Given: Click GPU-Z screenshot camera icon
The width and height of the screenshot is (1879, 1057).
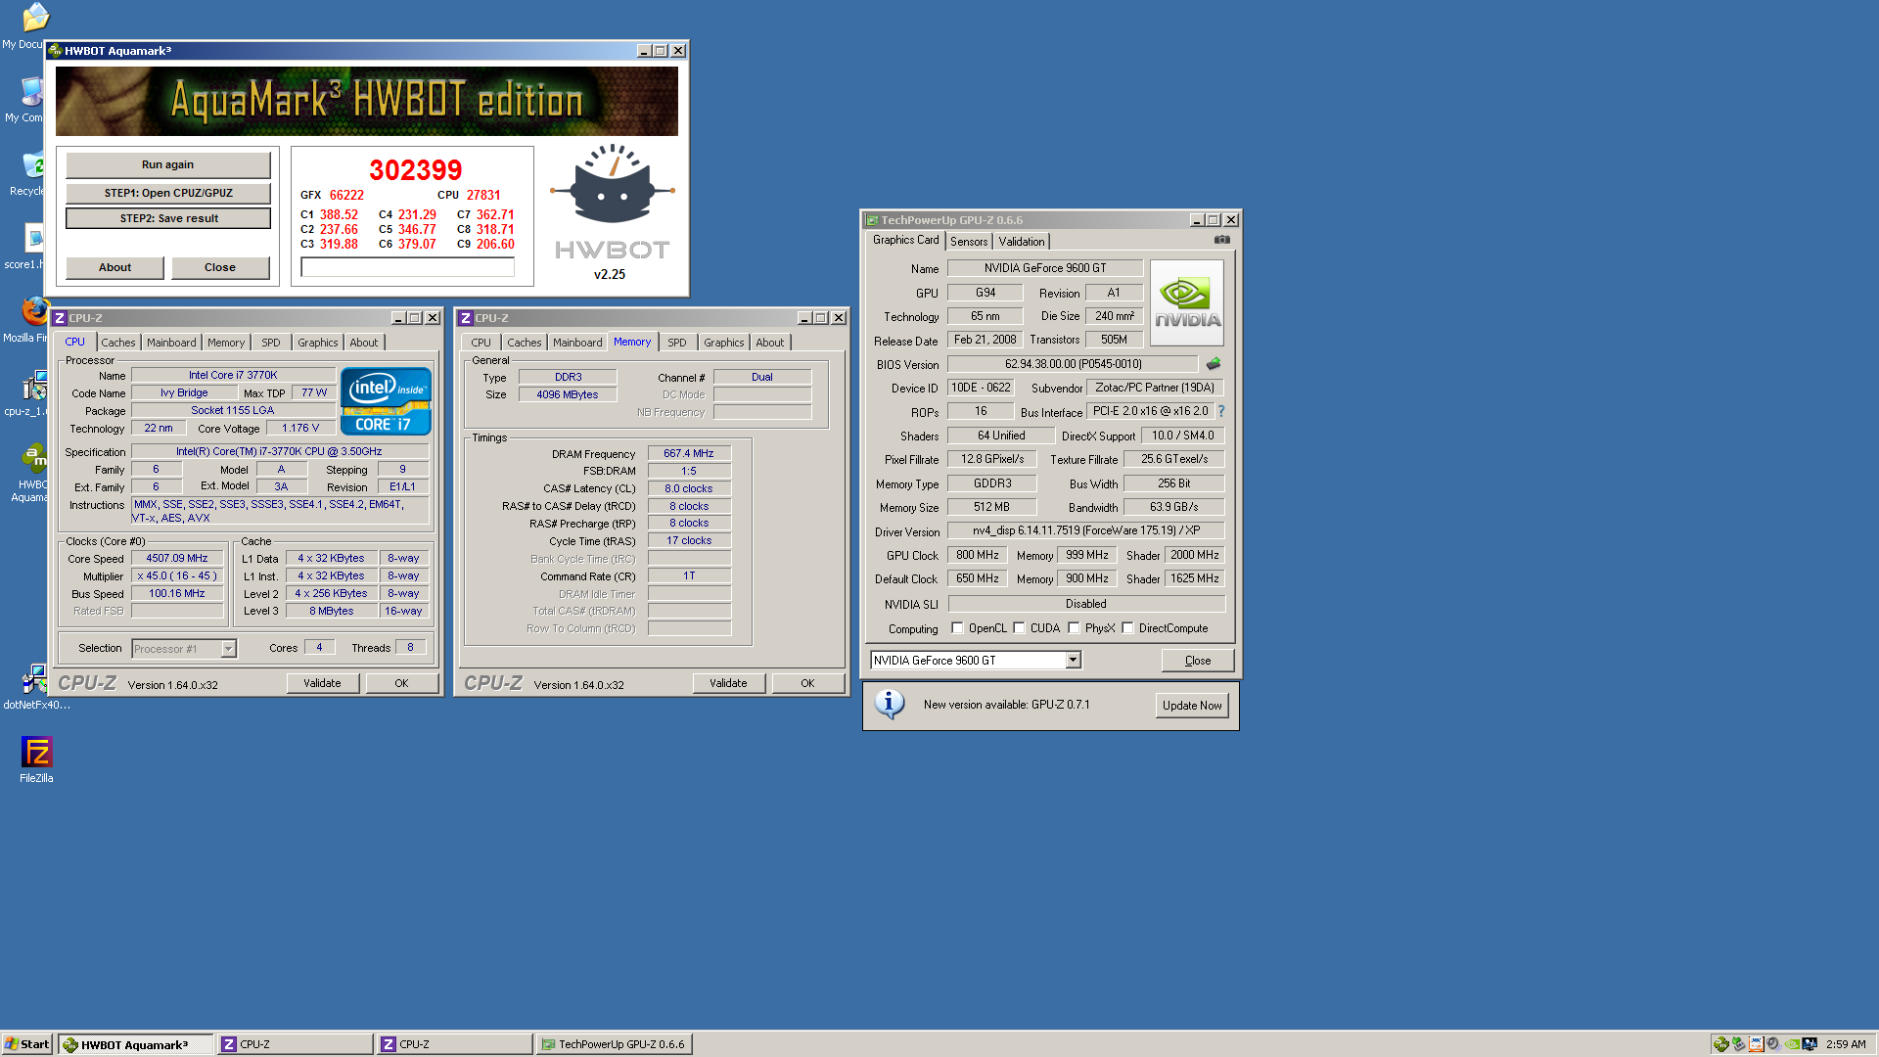Looking at the screenshot, I should click(1221, 240).
